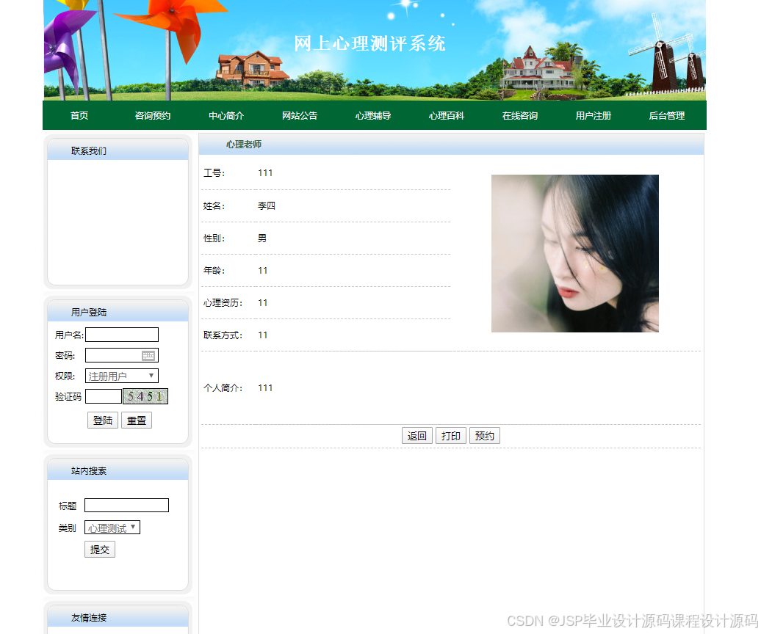Refresh the captcha image 5451
This screenshot has width=761, height=634.
[x=145, y=396]
